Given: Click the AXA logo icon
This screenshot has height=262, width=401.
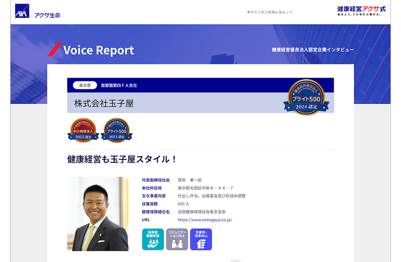Looking at the screenshot, I should click(22, 11).
